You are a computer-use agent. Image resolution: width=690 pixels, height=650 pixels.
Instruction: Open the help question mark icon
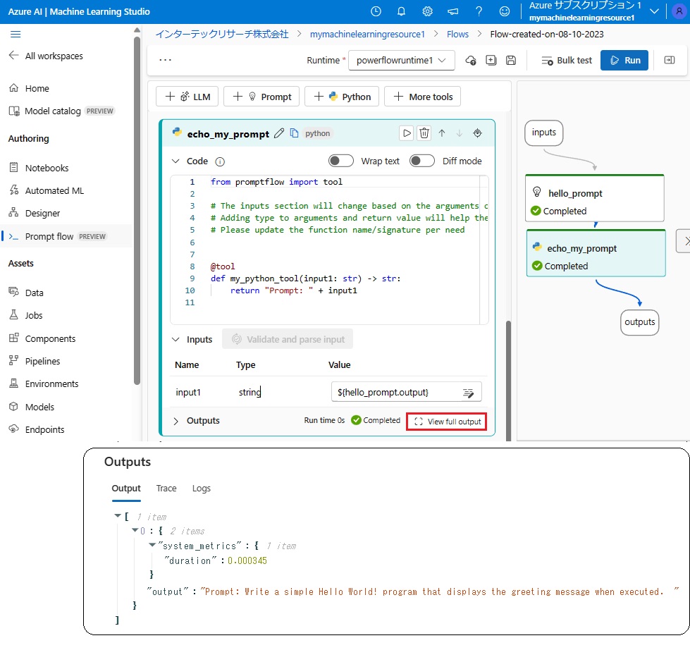pyautogui.click(x=479, y=11)
